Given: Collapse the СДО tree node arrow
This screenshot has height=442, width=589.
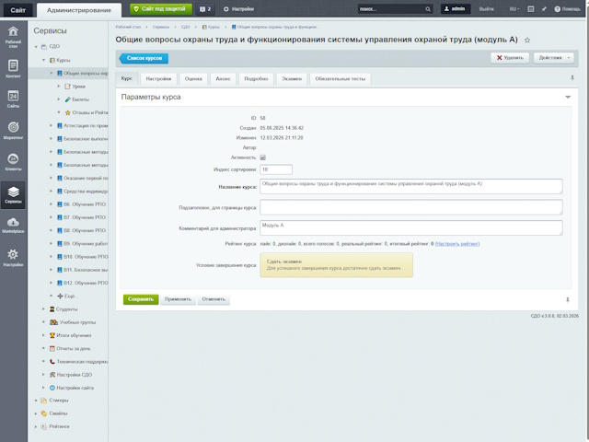Looking at the screenshot, I should tap(36, 47).
